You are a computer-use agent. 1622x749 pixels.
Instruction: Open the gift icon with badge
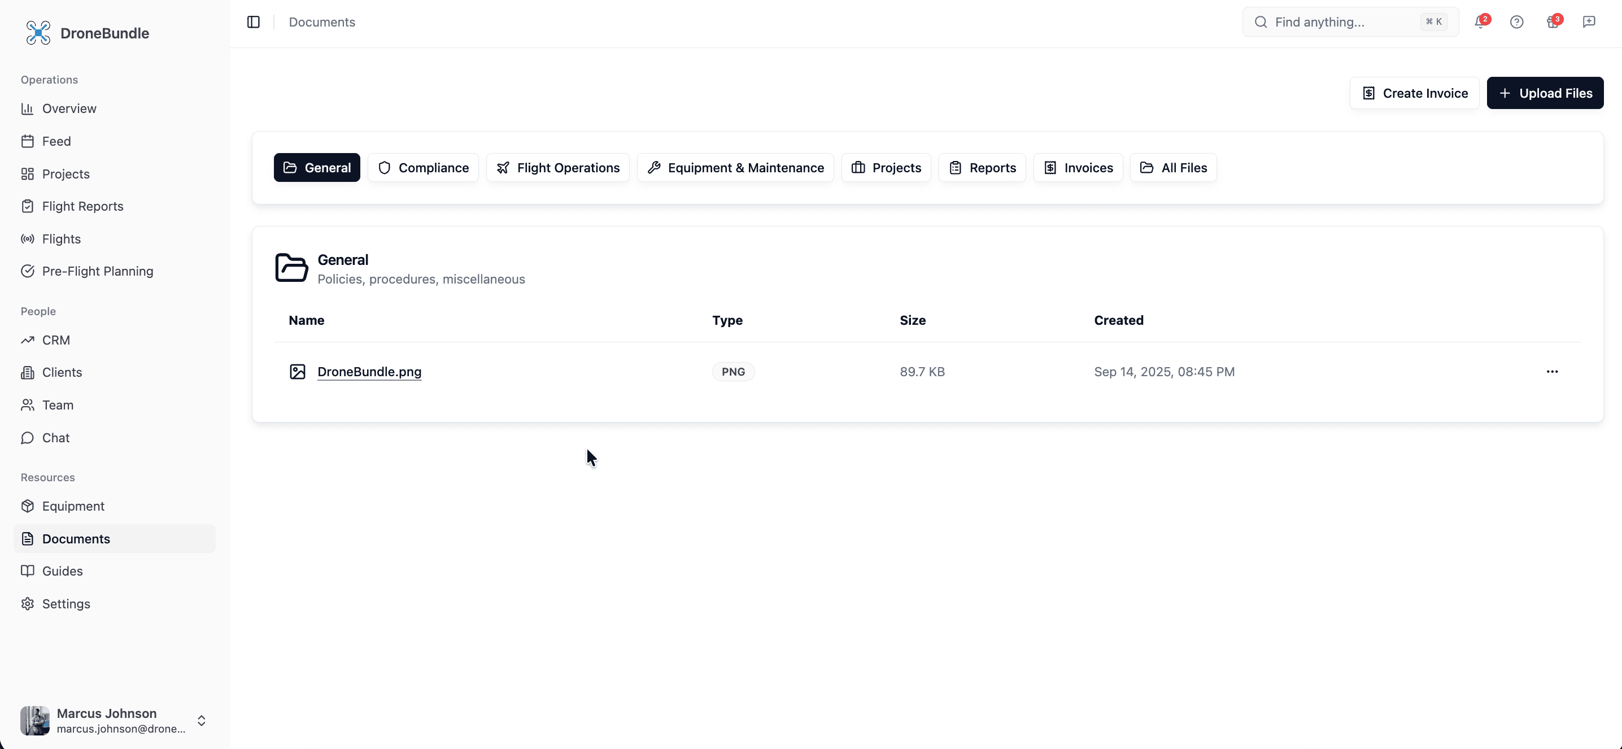click(1552, 22)
